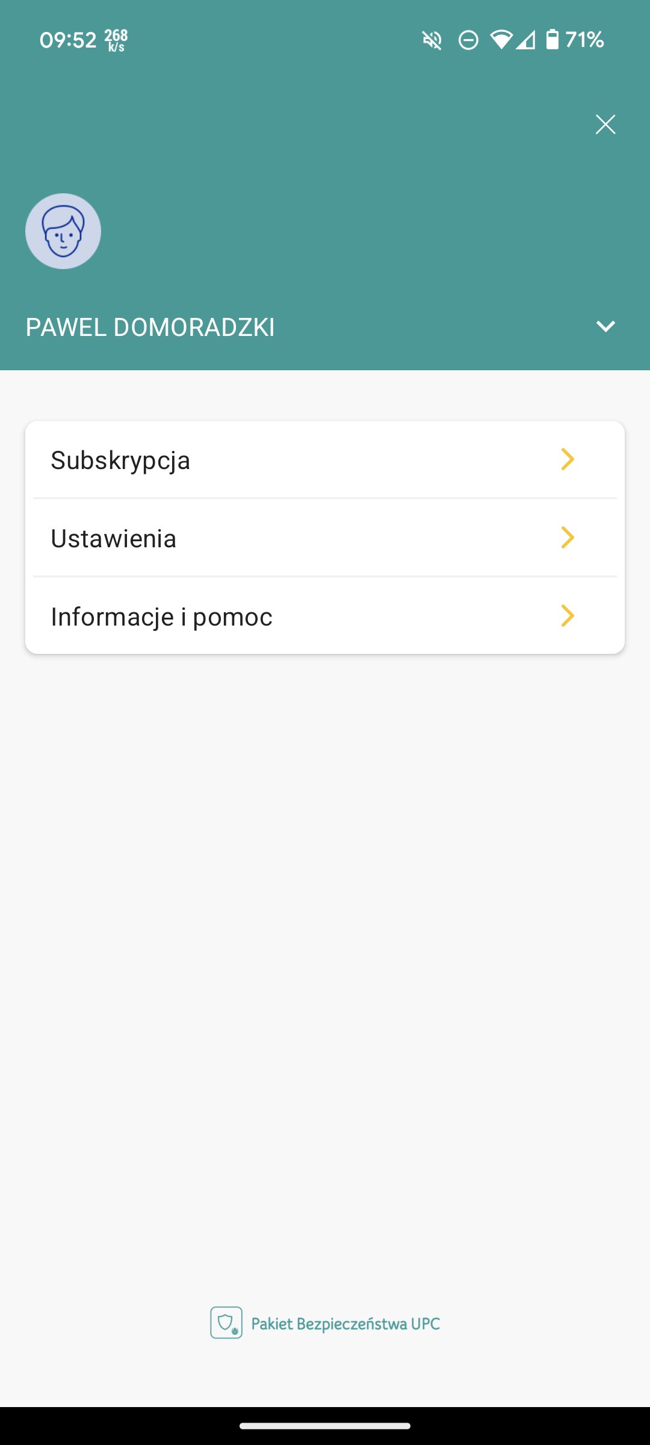The height and width of the screenshot is (1445, 650).
Task: Tap the muted sound status icon
Action: [432, 40]
